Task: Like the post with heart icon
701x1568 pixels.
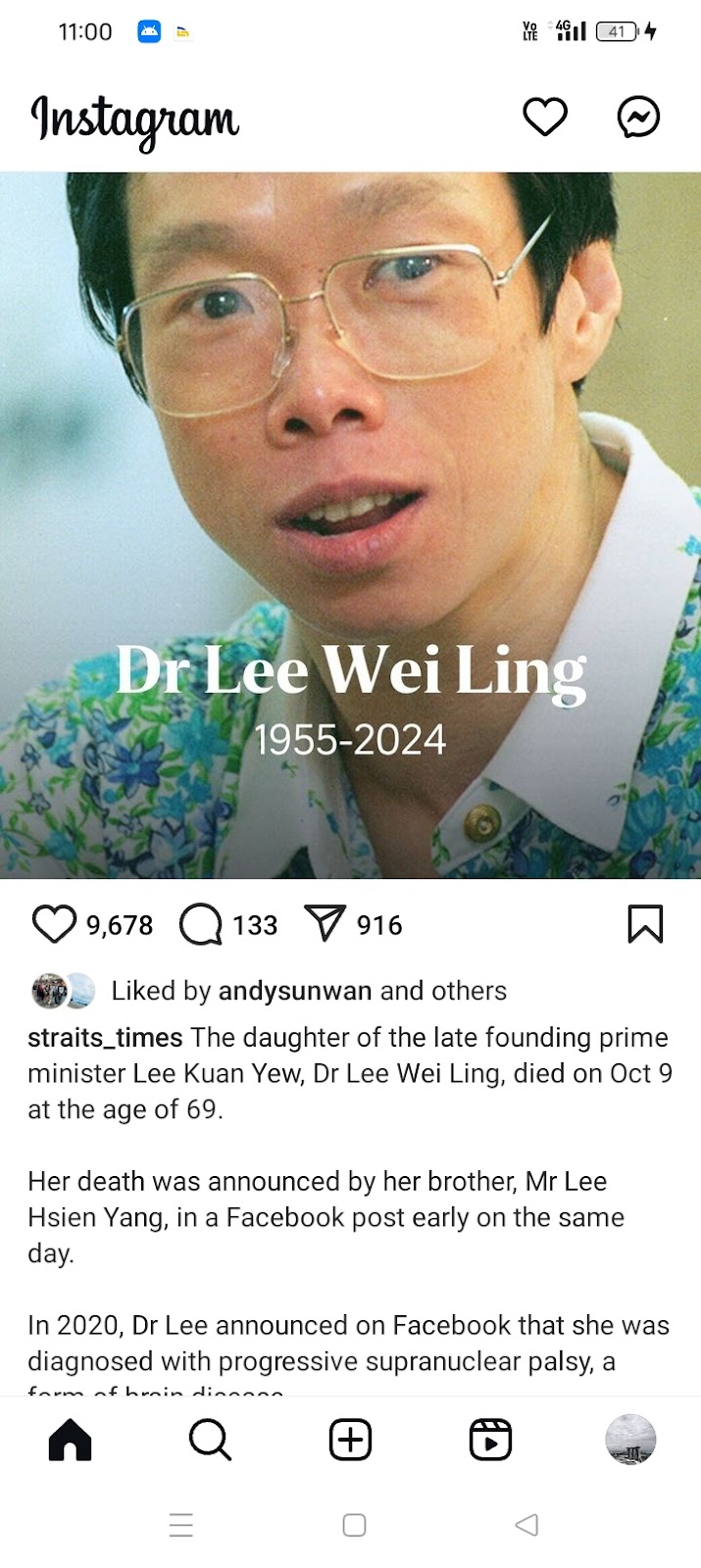Action: point(54,924)
